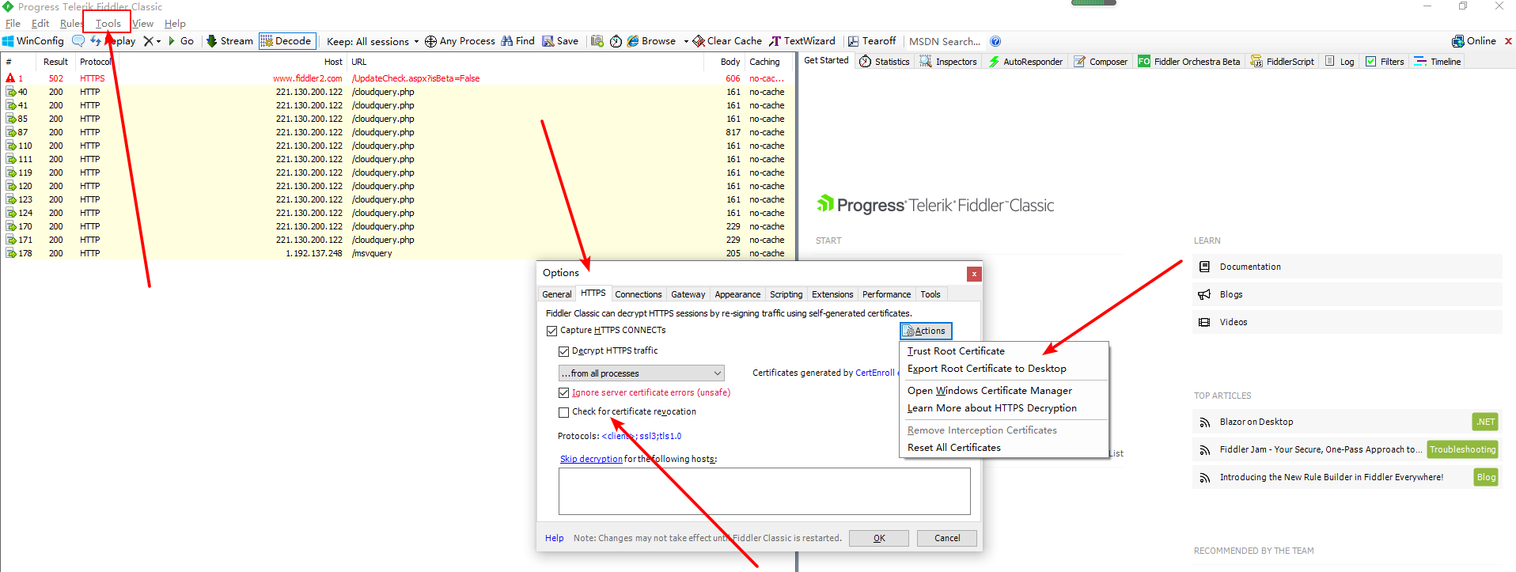Click the blue help question icon
This screenshot has height=572, width=1516.
[x=995, y=41]
